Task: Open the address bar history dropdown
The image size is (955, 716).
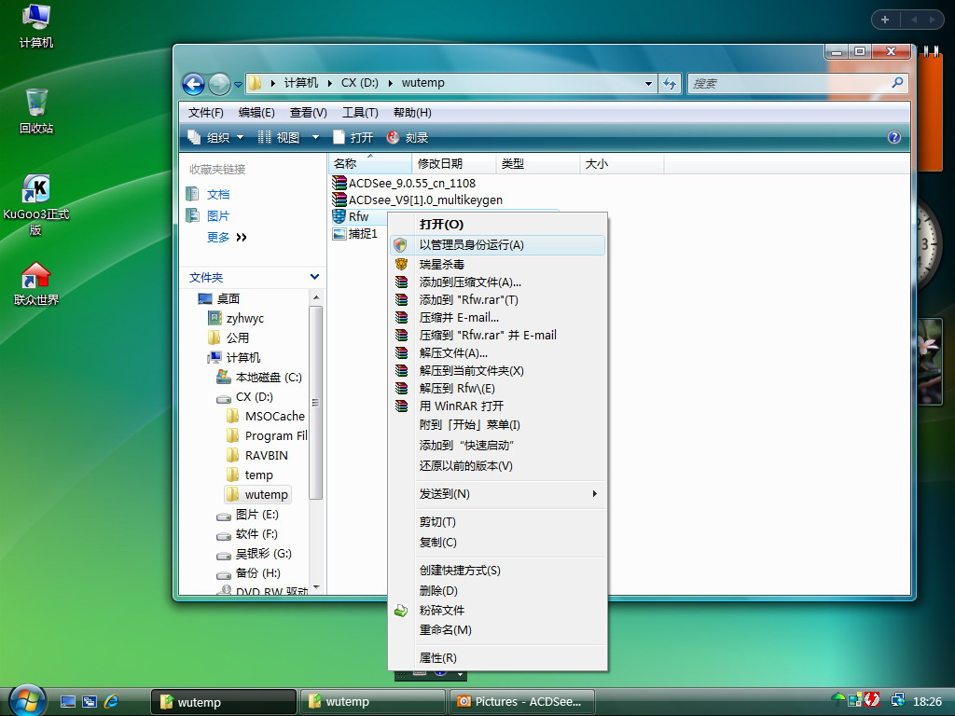Action: pos(649,83)
